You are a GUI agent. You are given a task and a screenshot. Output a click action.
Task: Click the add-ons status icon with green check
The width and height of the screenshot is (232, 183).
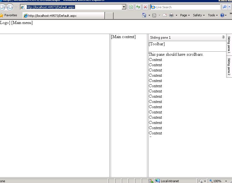[x=151, y=181]
